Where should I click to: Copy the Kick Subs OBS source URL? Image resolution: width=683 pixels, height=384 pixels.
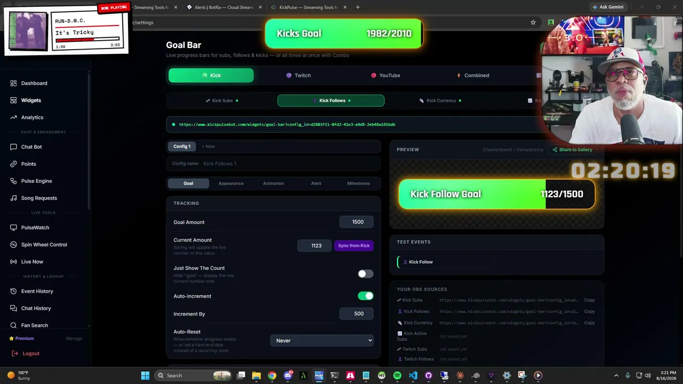pos(589,300)
